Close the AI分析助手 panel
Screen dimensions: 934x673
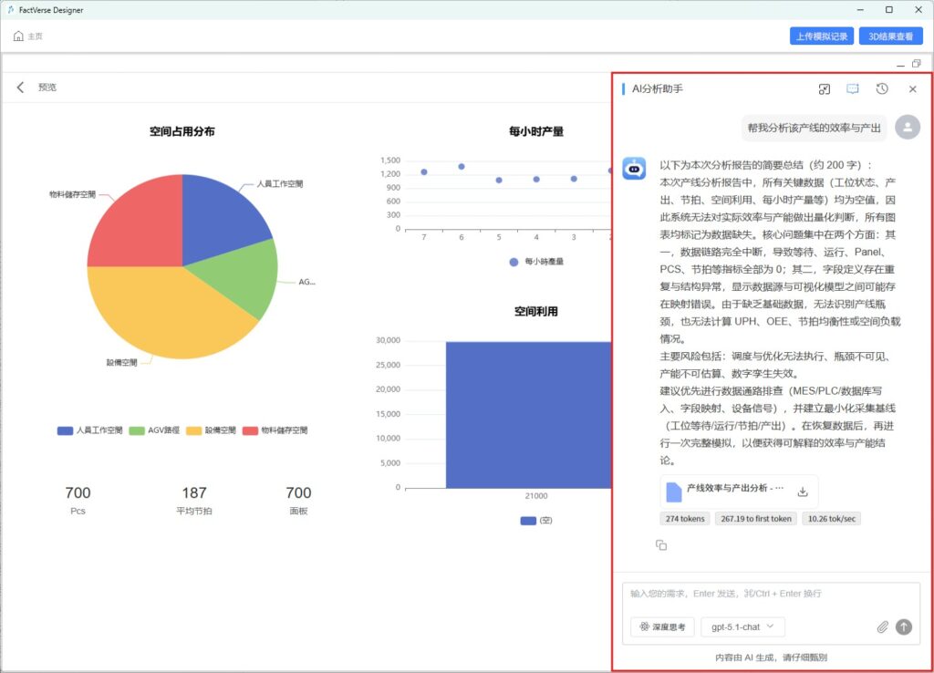click(x=912, y=89)
